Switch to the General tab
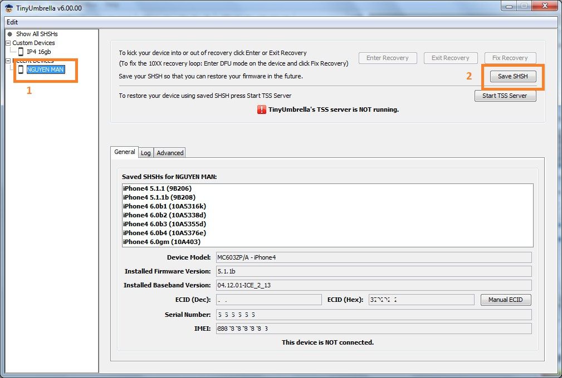The width and height of the screenshot is (562, 378). tap(124, 152)
